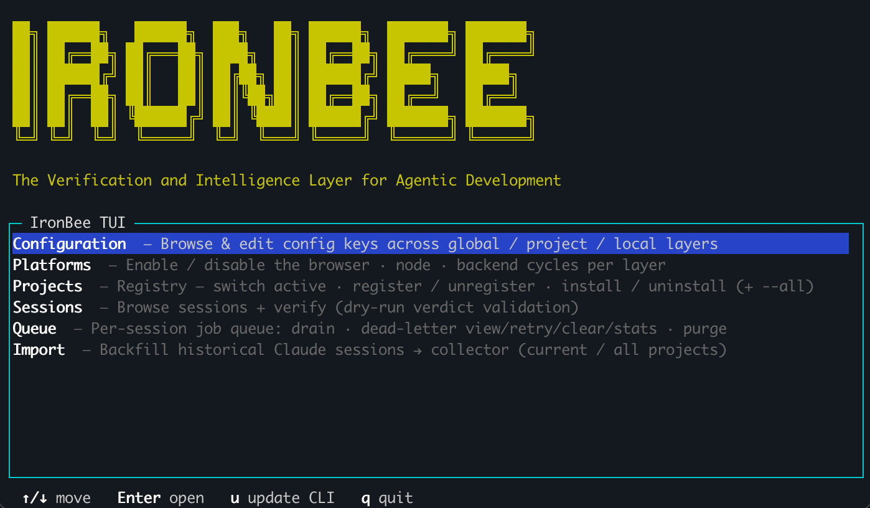Screen dimensions: 870x508
Task: Open the Queue menu entry
Action: [x=431, y=329]
